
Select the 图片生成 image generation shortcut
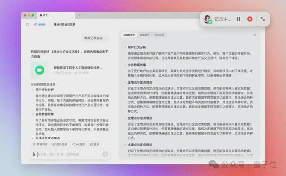pyautogui.click(x=59, y=144)
